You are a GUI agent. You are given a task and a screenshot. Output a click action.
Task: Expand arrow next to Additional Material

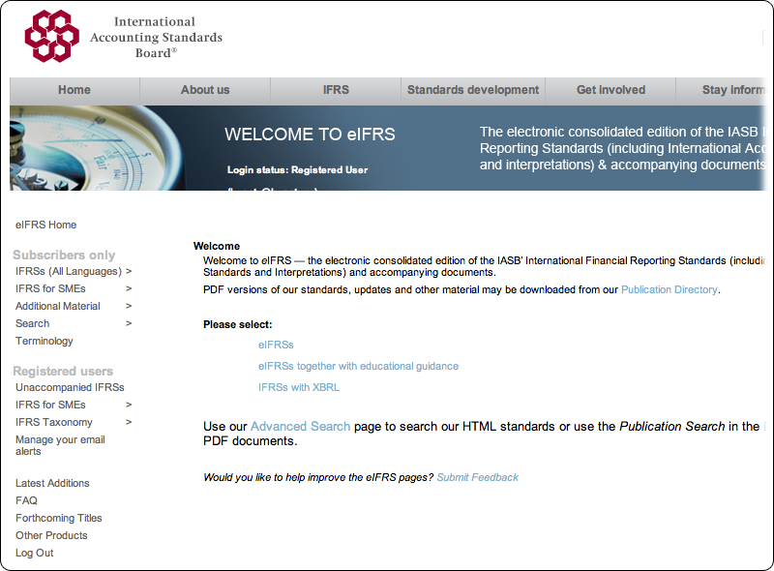coord(129,306)
